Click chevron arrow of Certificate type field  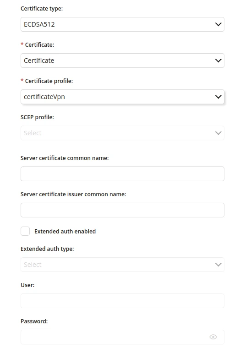(x=218, y=24)
